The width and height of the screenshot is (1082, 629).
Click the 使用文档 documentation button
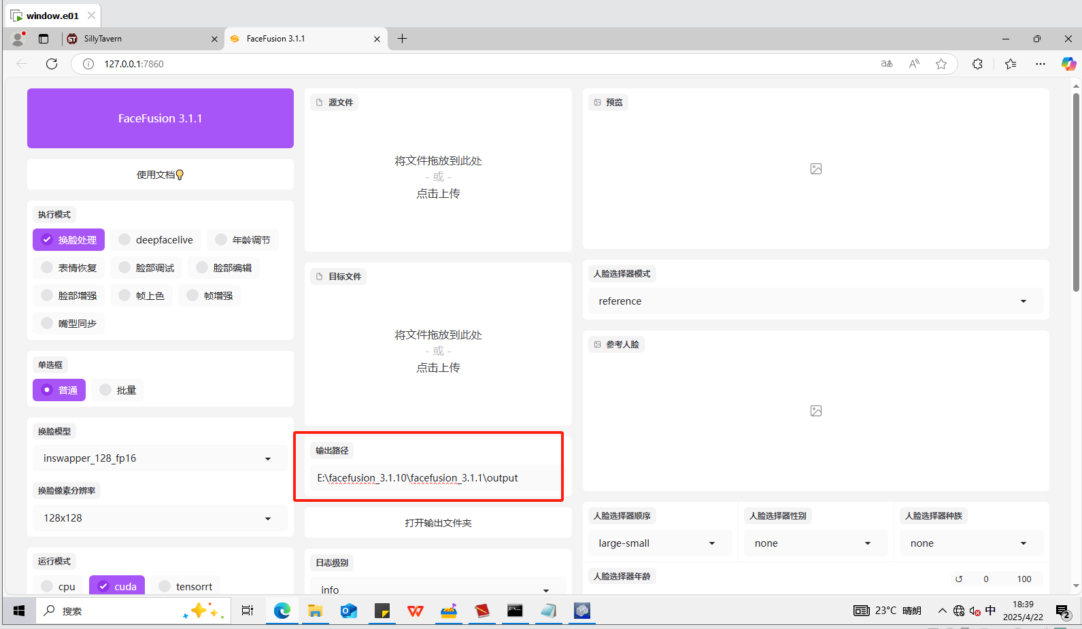coord(160,175)
